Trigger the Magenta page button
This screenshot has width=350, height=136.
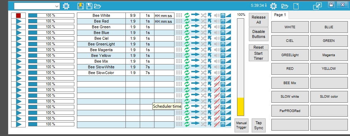point(329,55)
